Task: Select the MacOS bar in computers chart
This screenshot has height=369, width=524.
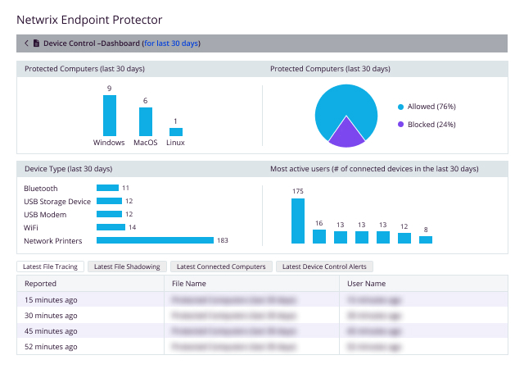Action: click(x=146, y=121)
